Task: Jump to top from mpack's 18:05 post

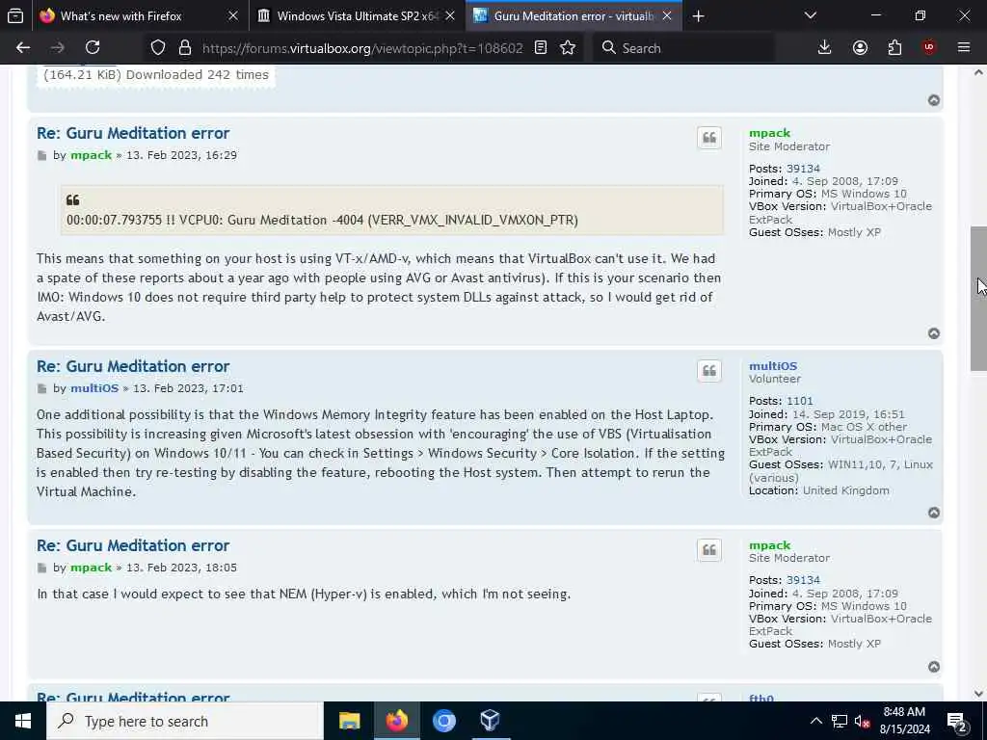Action: tap(934, 667)
